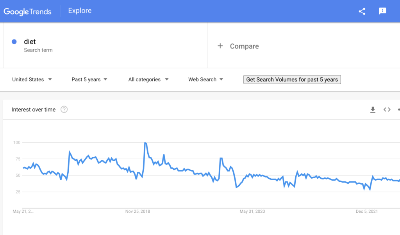Click the Compare text to add term
The width and height of the screenshot is (400, 235).
point(244,46)
